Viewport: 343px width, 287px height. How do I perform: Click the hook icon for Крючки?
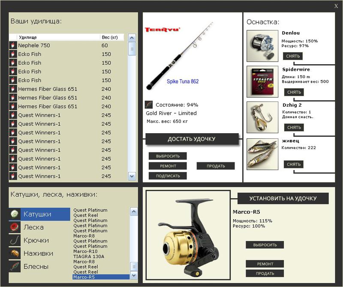[15, 240]
